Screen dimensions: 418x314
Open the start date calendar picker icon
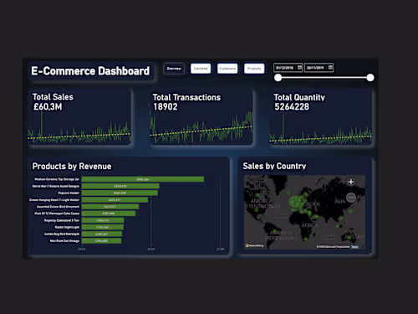[300, 67]
